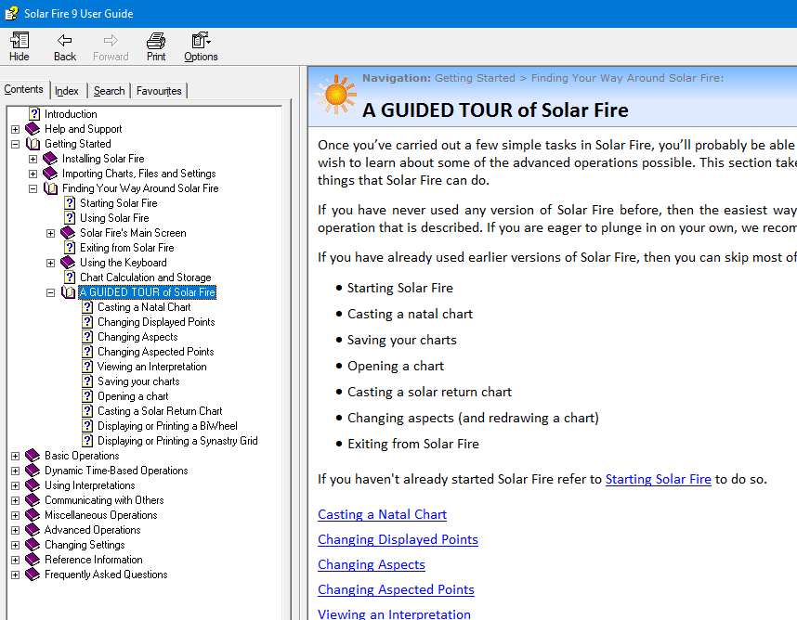The height and width of the screenshot is (620, 797).
Task: Open the Changing Aspected Points link
Action: tap(396, 589)
